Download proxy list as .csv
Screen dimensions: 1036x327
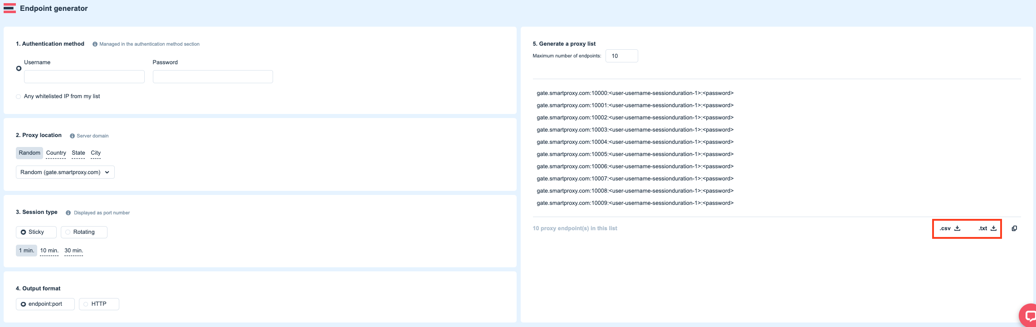(950, 228)
